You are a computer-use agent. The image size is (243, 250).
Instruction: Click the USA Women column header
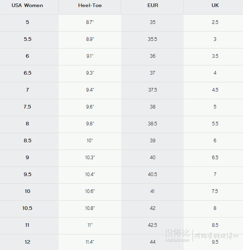point(27,5)
